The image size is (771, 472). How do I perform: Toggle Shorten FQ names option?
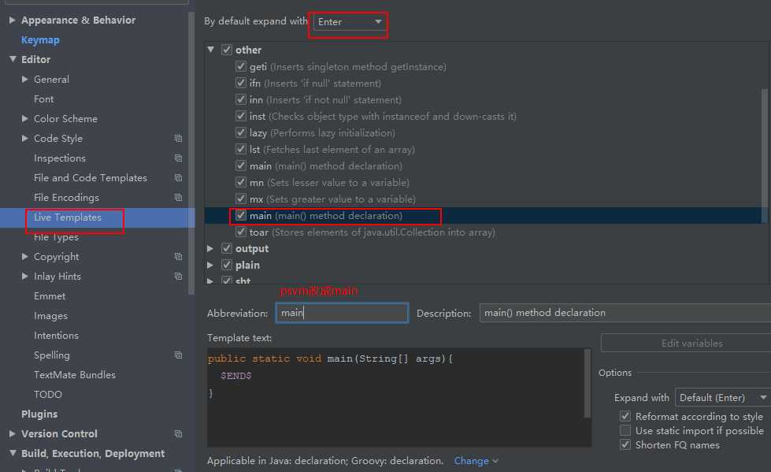625,445
